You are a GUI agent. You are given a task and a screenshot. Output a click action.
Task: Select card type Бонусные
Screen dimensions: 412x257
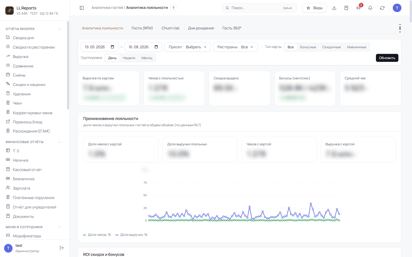(x=308, y=47)
